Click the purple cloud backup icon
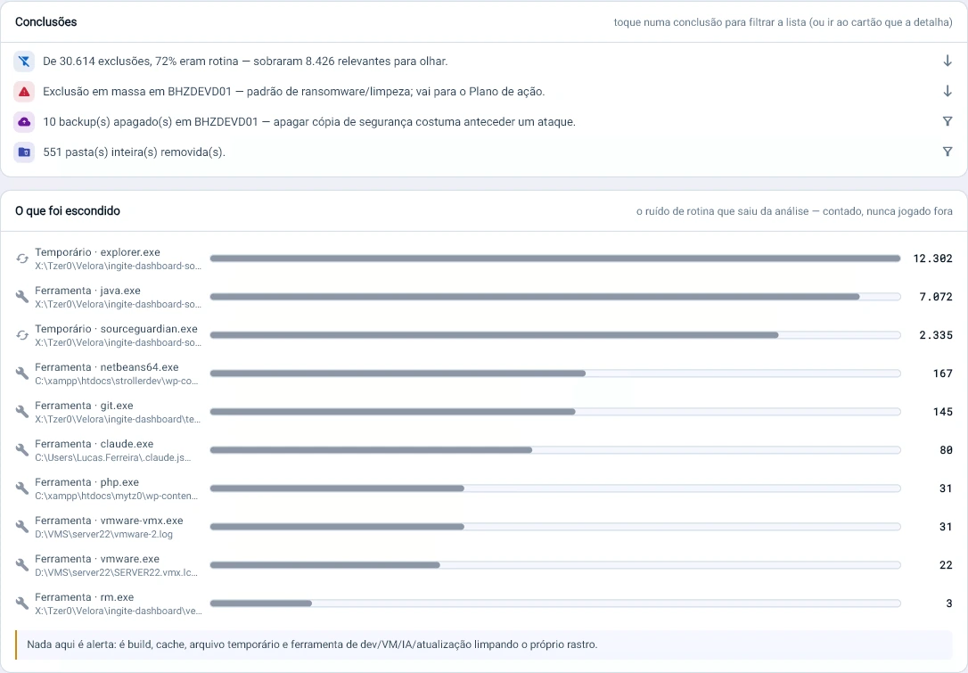Viewport: 968px width, 673px height. [24, 121]
